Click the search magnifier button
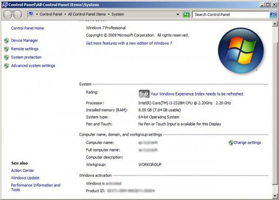 273,14
